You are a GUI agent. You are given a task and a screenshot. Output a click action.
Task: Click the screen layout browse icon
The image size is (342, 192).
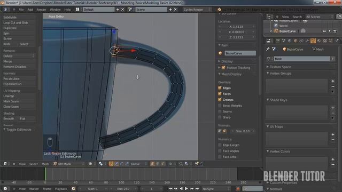tap(77, 10)
